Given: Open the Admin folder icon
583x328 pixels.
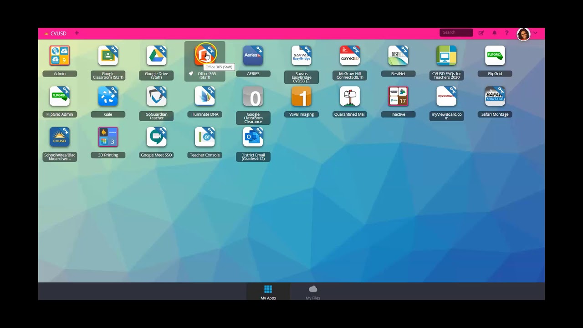Looking at the screenshot, I should pos(60,56).
